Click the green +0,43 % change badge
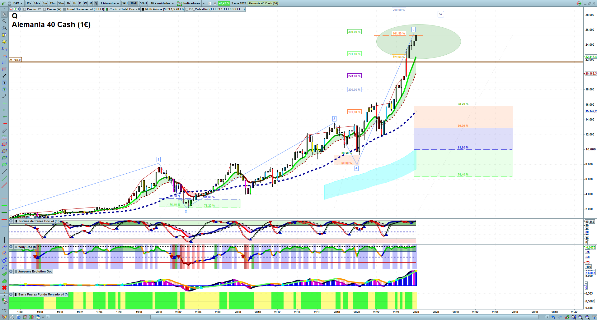The height and width of the screenshot is (320, 597). tap(224, 3)
